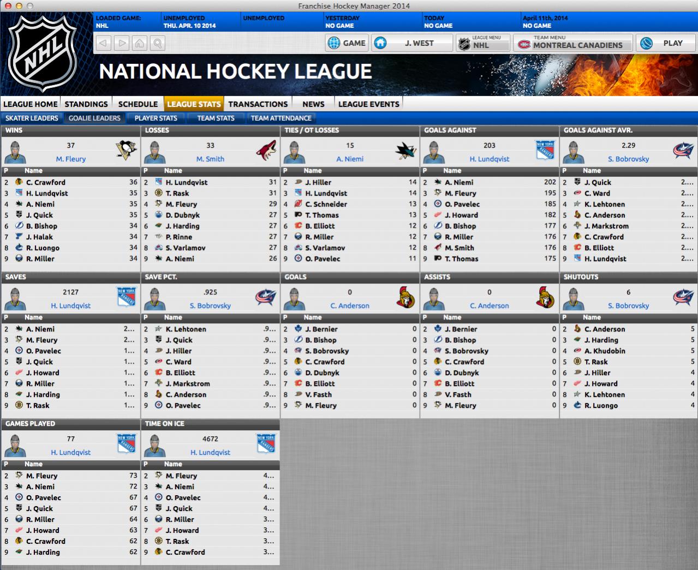Open the J. WEST manager menu
This screenshot has height=570, width=698.
(412, 43)
